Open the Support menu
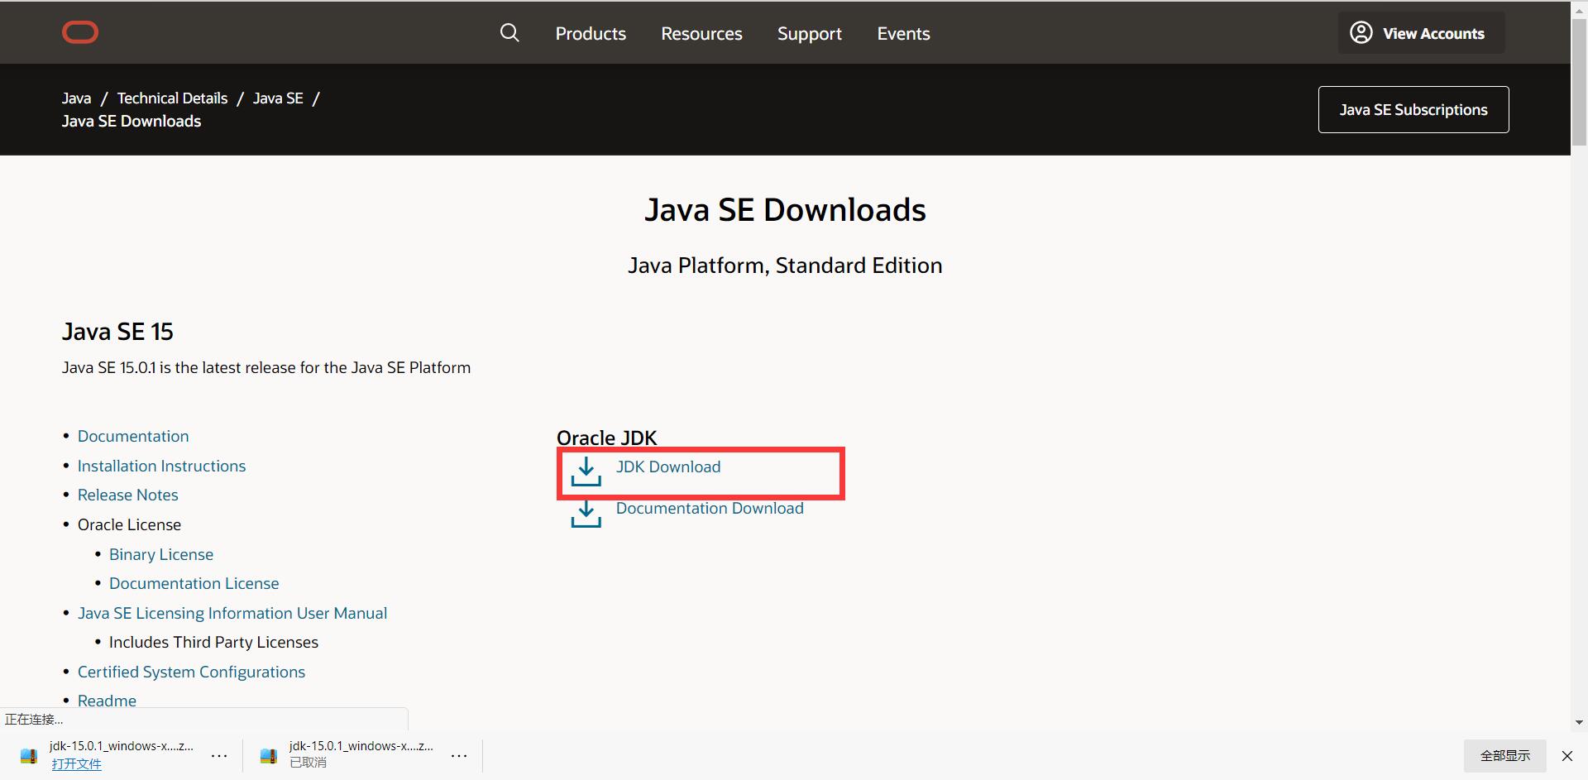The image size is (1588, 780). pyautogui.click(x=809, y=33)
